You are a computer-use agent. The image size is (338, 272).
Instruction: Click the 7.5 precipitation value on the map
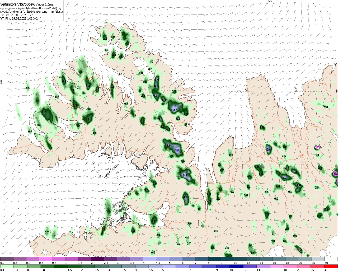pyautogui.click(x=185, y=176)
